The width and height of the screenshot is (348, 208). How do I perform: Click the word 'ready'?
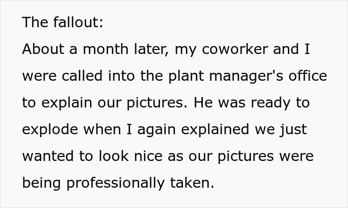[270, 104]
